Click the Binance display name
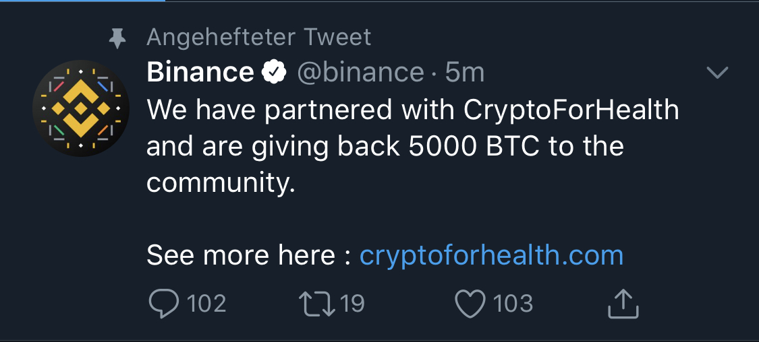 point(200,72)
